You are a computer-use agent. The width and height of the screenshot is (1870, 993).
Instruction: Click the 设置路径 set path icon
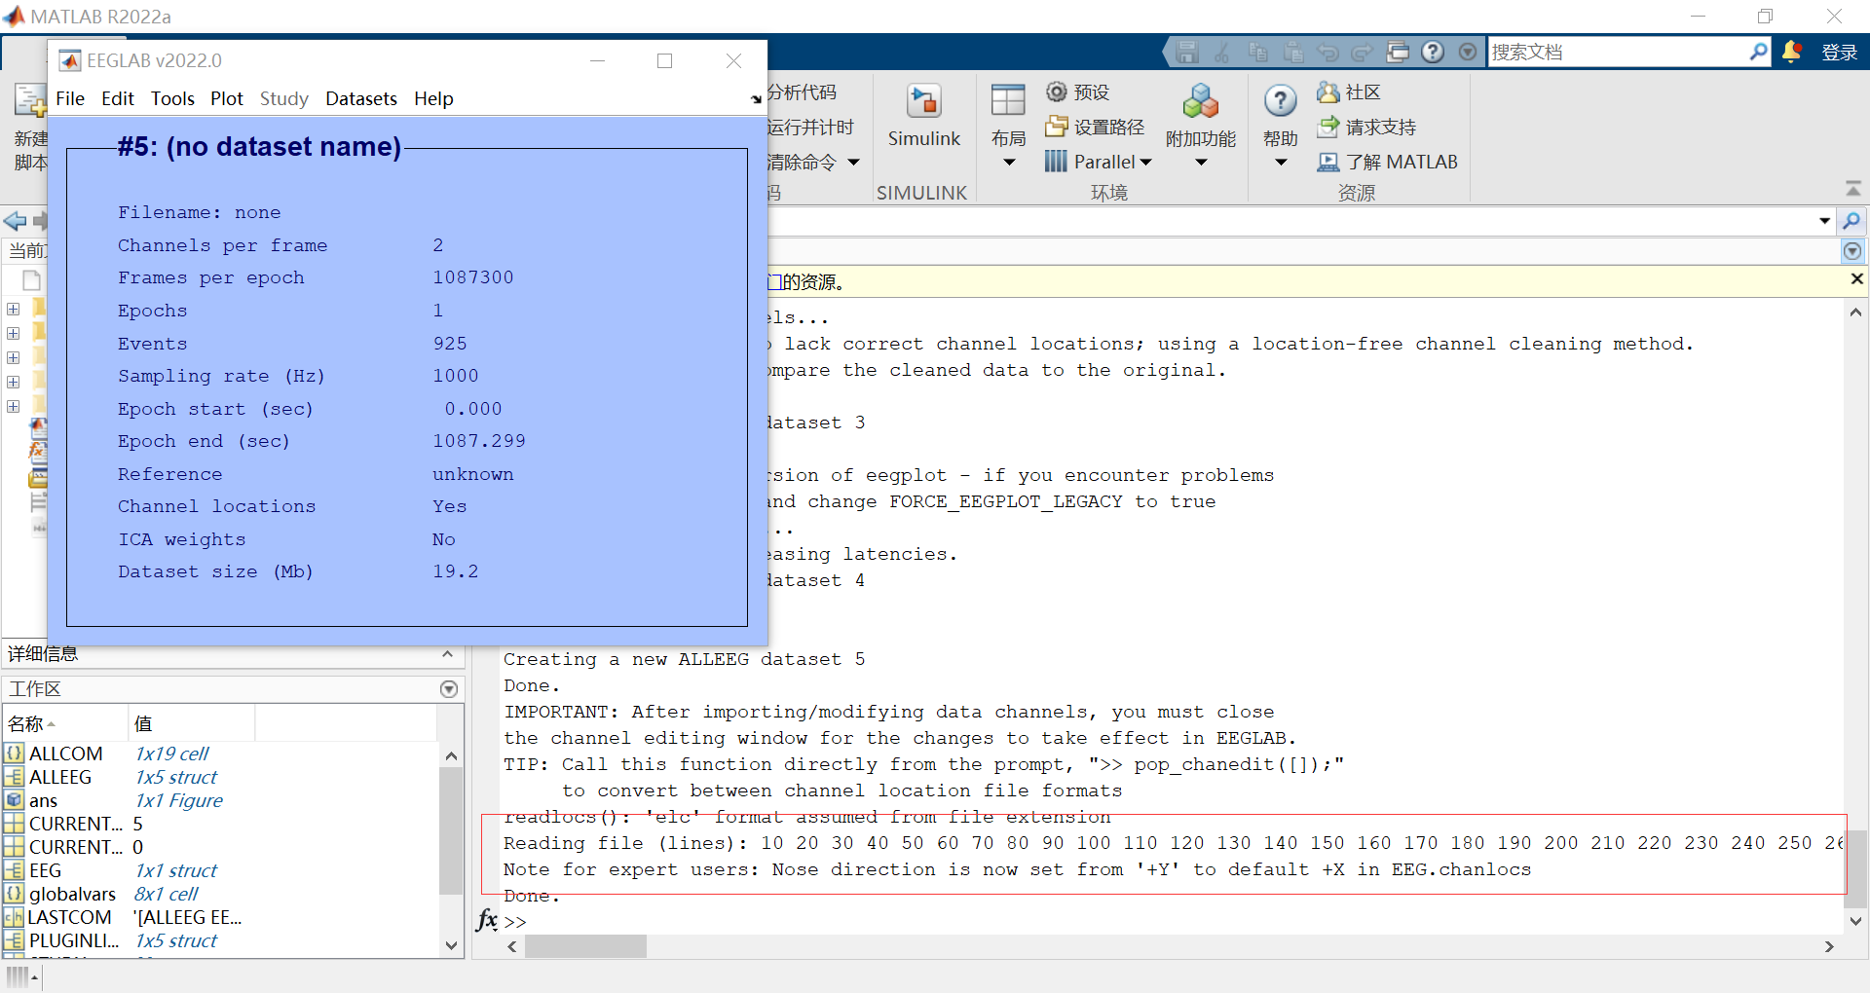pyautogui.click(x=1057, y=127)
